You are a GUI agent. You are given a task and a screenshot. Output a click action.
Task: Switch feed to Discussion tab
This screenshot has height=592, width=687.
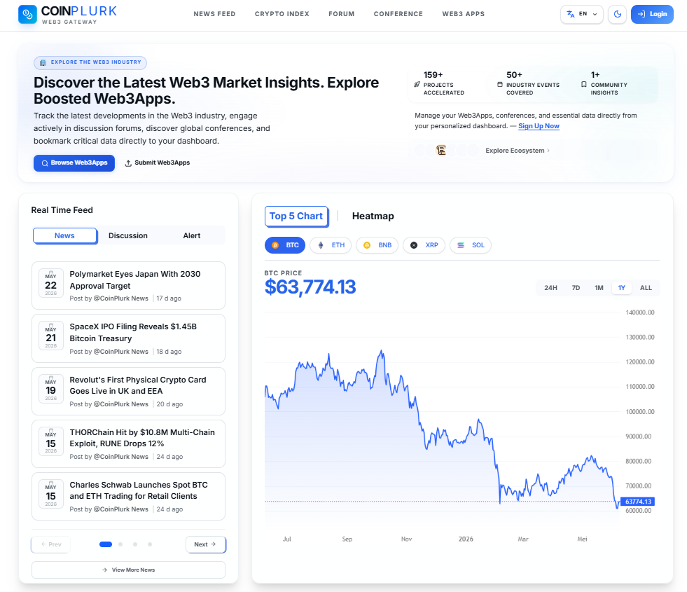coord(128,235)
